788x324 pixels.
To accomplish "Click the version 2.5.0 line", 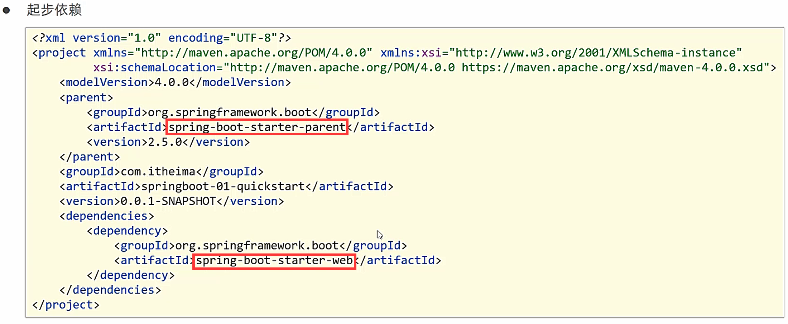I will click(x=168, y=142).
